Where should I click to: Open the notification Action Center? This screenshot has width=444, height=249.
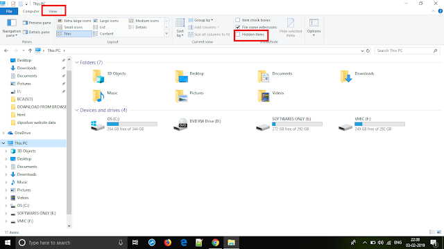click(x=434, y=243)
